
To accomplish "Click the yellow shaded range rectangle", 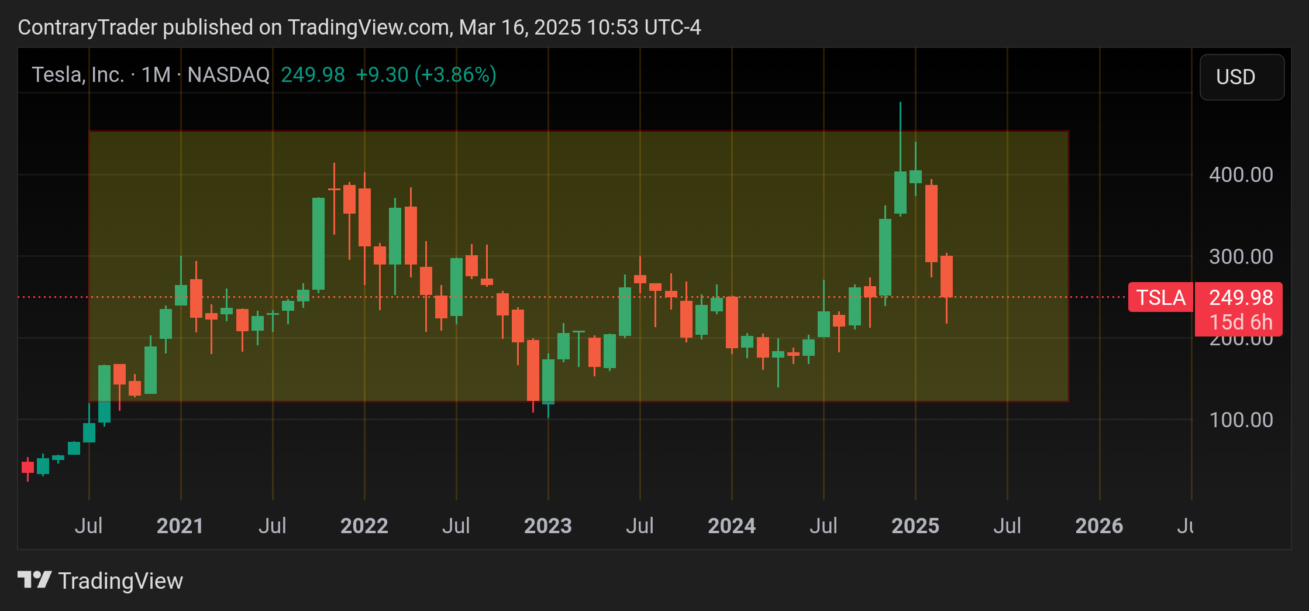I will [x=579, y=266].
